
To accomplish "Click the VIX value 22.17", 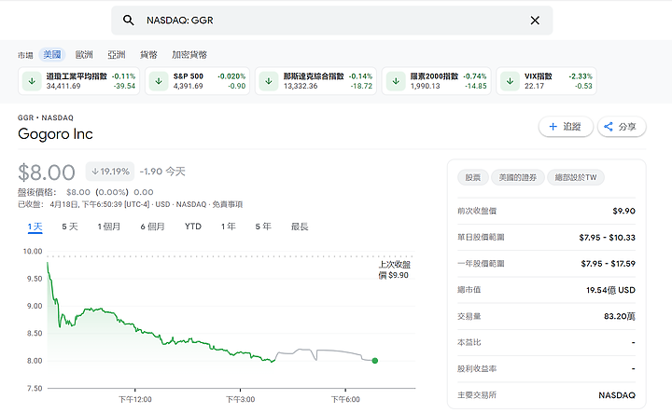I will [x=534, y=86].
